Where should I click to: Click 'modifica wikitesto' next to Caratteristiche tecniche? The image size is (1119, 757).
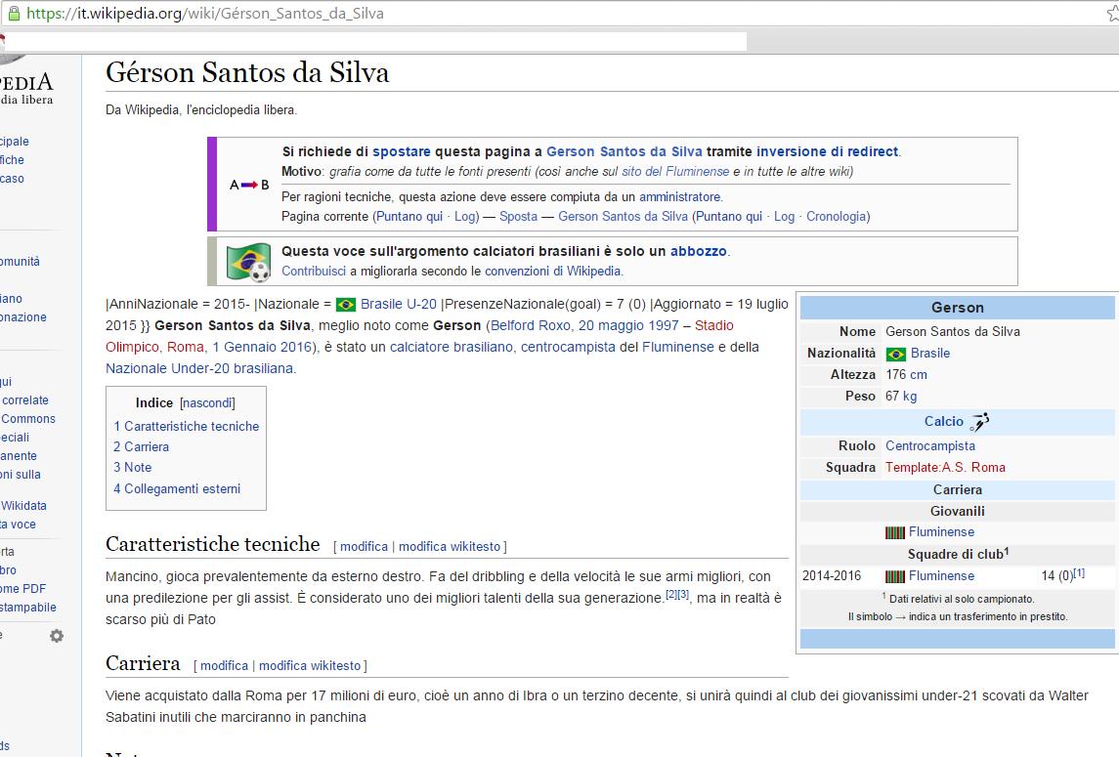[x=450, y=547]
